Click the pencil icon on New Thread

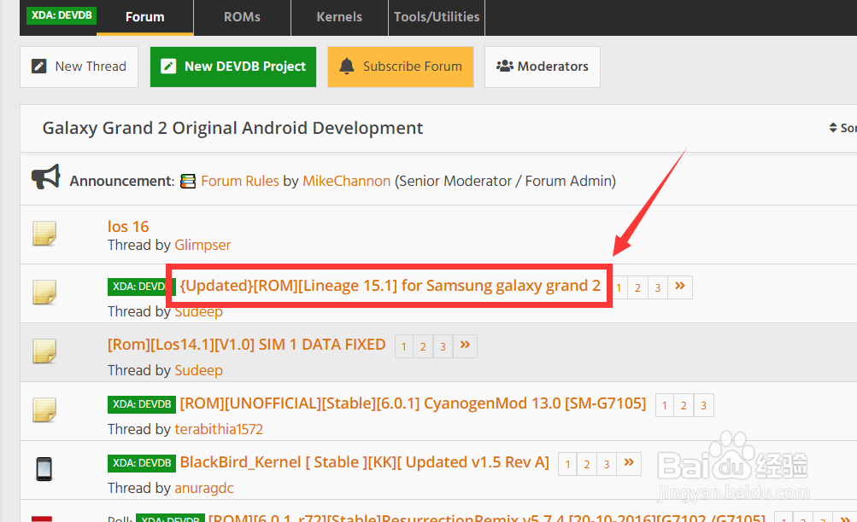tap(38, 66)
